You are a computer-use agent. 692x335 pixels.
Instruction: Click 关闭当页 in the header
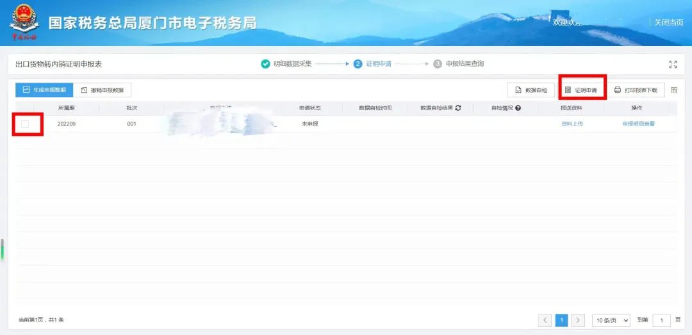pyautogui.click(x=668, y=22)
